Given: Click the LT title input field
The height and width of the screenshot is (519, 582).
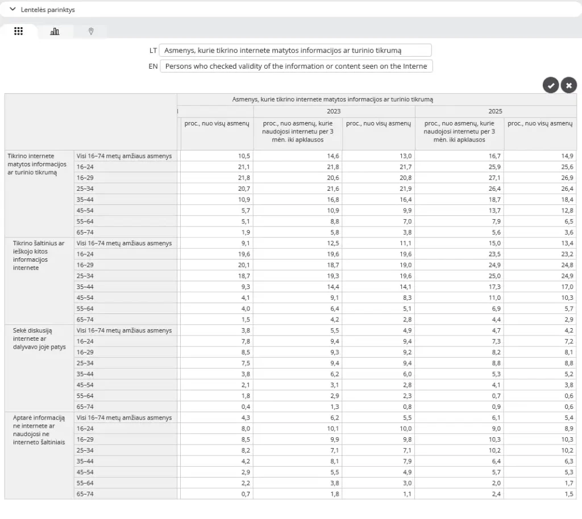Looking at the screenshot, I should click(x=295, y=50).
